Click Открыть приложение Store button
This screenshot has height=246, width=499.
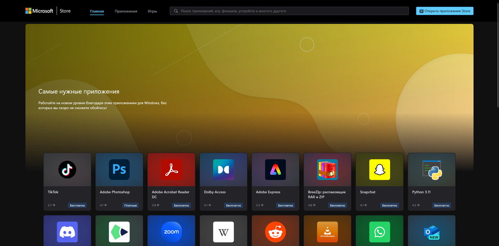pos(445,11)
